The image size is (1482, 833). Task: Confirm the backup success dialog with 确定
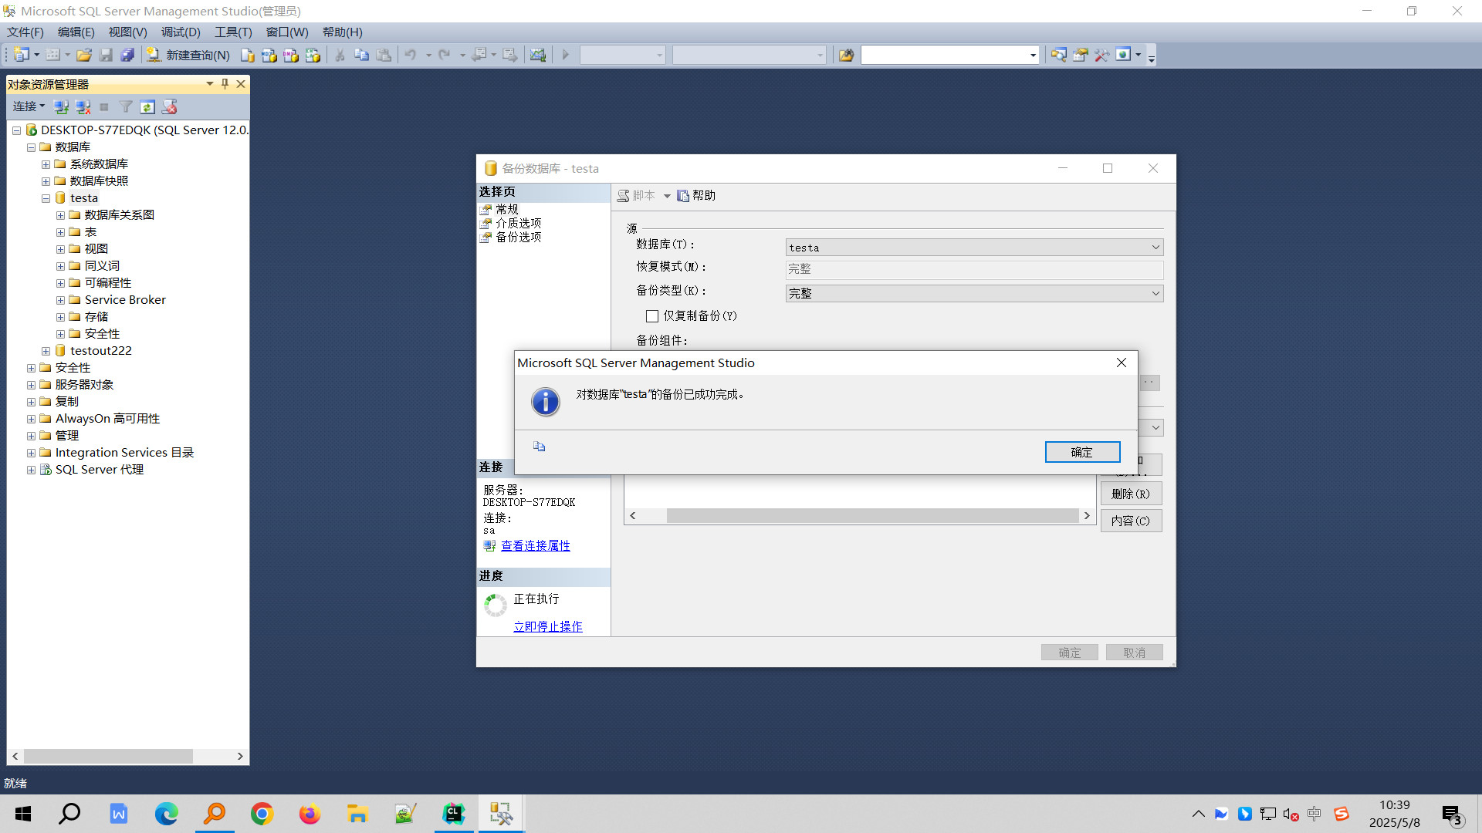[1082, 452]
